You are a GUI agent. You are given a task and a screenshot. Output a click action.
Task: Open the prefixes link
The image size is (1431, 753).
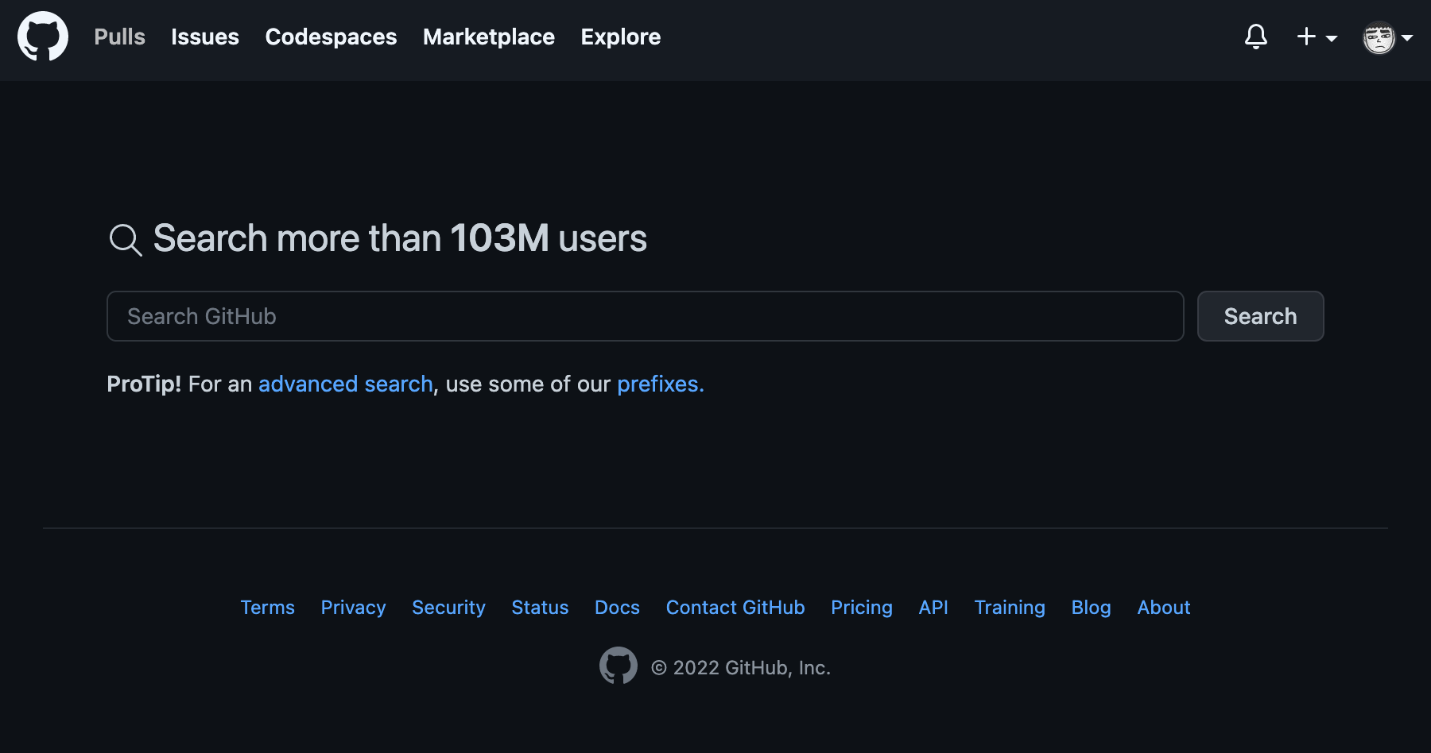coord(661,384)
